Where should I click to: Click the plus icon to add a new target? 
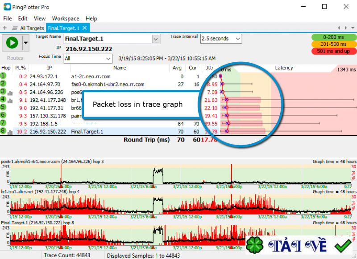coord(4,28)
